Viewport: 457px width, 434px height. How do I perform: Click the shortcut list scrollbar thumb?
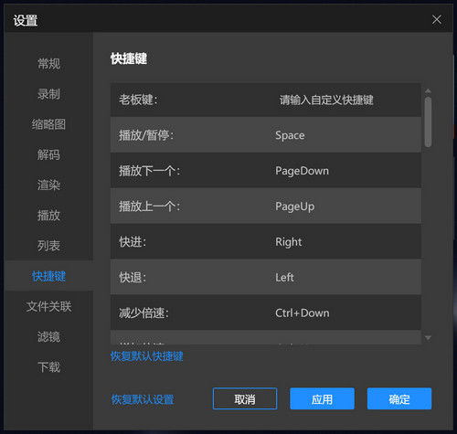coord(428,122)
